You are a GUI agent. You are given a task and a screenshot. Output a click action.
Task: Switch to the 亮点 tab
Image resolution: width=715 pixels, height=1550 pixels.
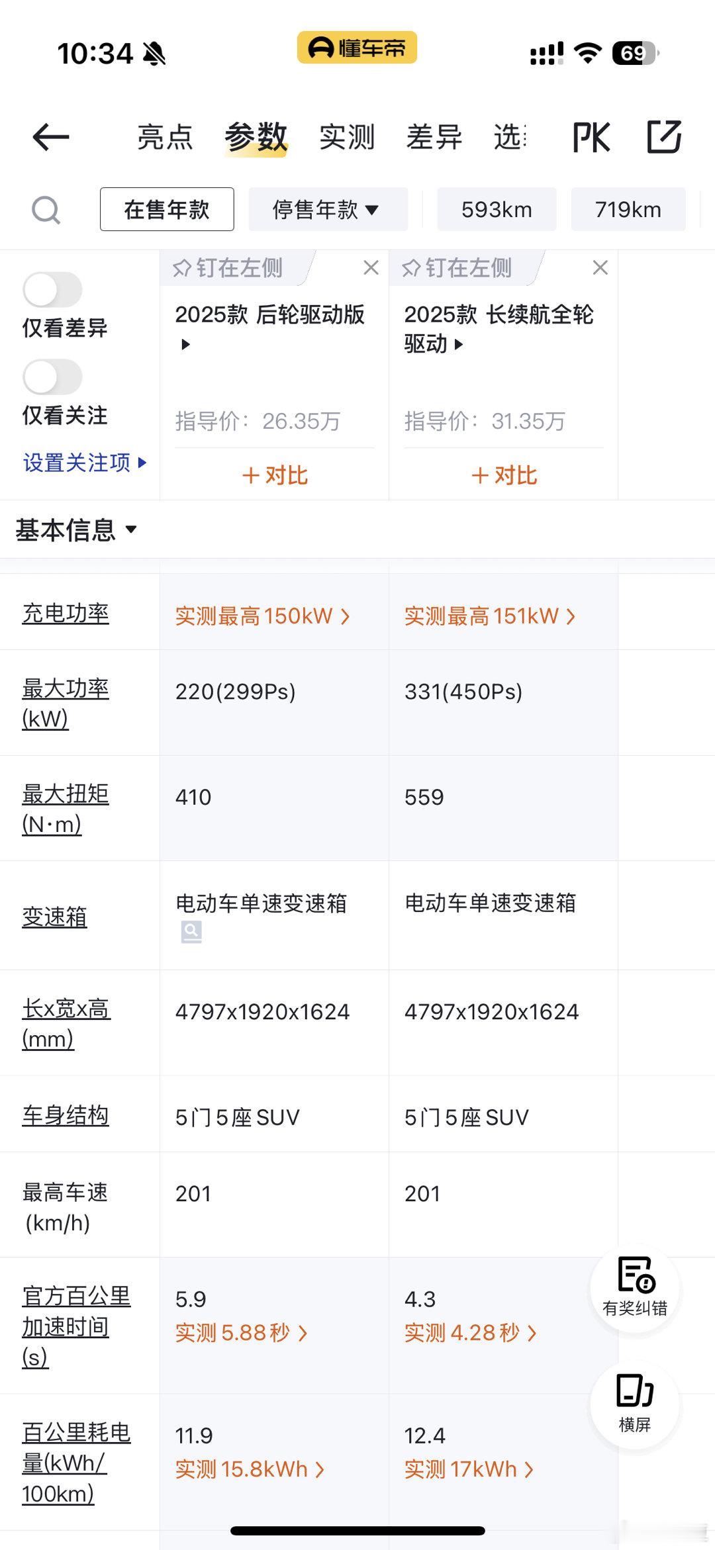tap(165, 137)
